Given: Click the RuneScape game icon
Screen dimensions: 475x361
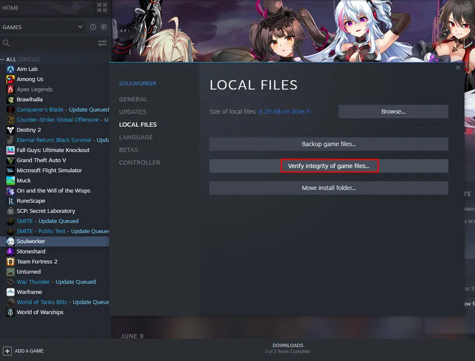Looking at the screenshot, I should pos(10,201).
